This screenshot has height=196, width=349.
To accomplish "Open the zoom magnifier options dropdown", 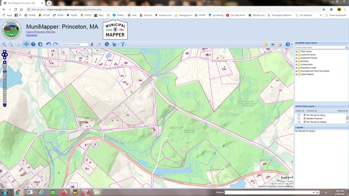I will pyautogui.click(x=21, y=45).
